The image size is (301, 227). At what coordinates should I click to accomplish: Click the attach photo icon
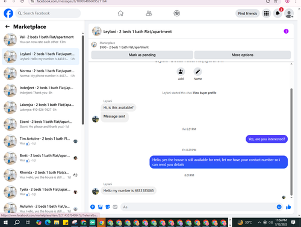coord(100,207)
